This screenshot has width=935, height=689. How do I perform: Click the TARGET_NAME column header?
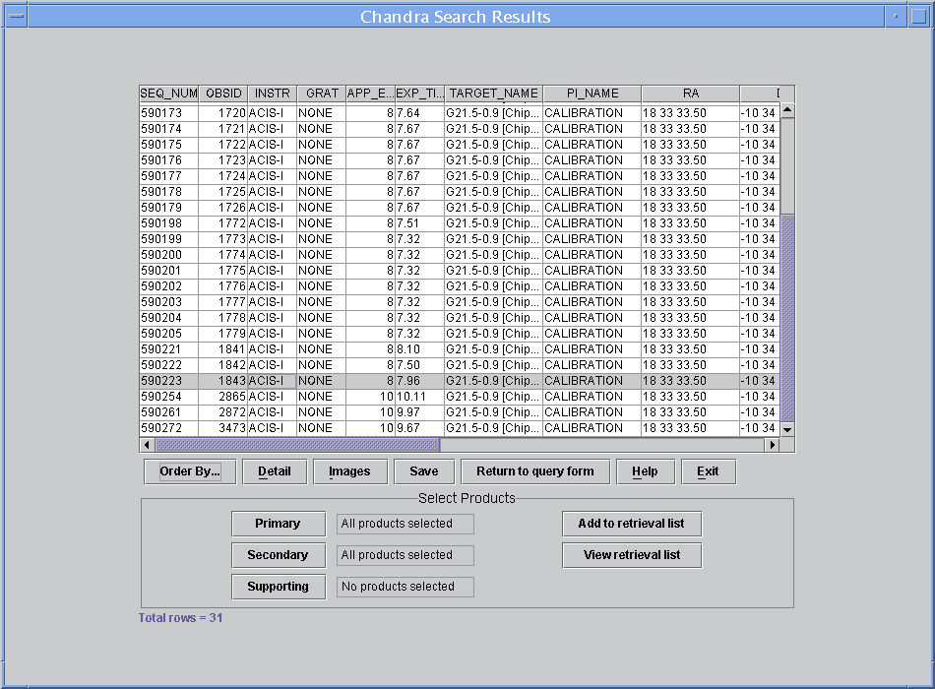[x=494, y=94]
